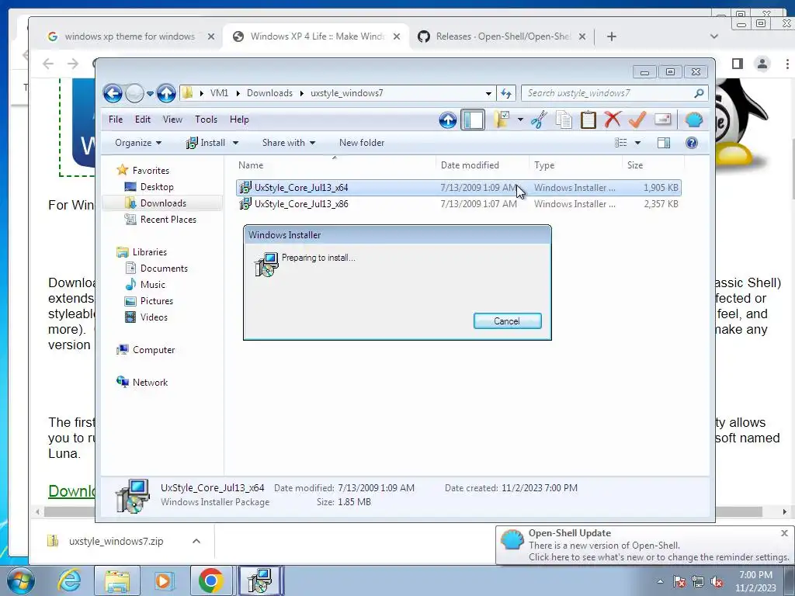
Task: Open a new Chrome tab
Action: pos(612,36)
